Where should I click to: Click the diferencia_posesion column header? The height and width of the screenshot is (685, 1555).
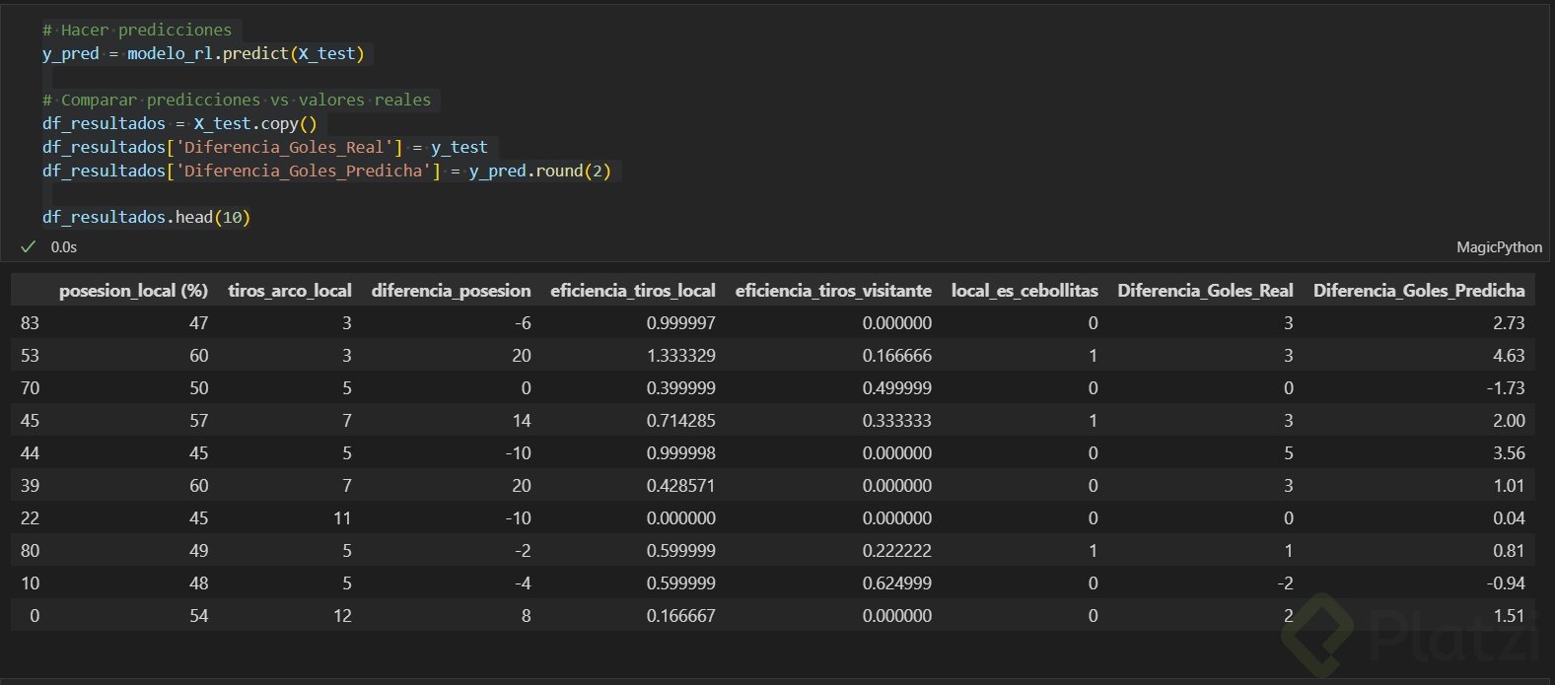click(451, 291)
